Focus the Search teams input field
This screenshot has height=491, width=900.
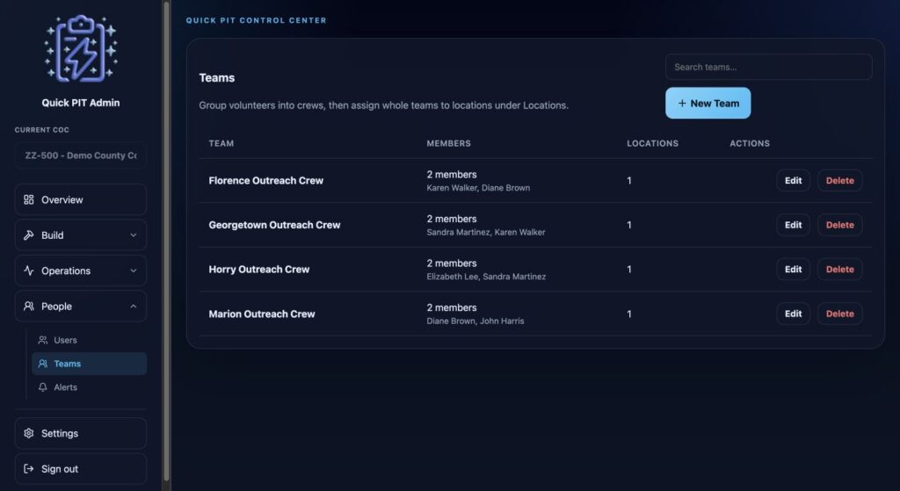click(x=768, y=67)
